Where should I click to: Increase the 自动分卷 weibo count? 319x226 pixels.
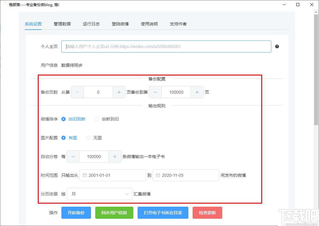115,157
